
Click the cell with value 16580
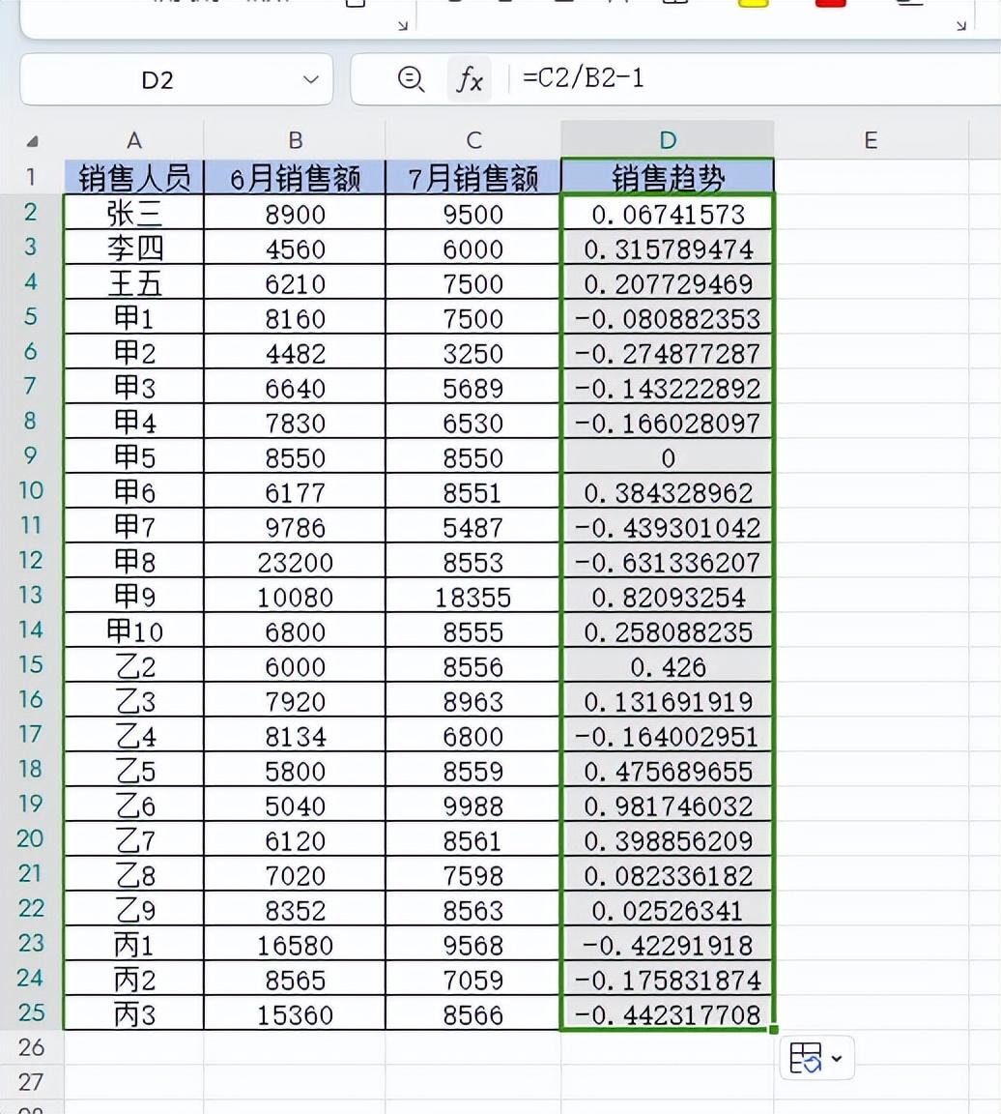295,944
